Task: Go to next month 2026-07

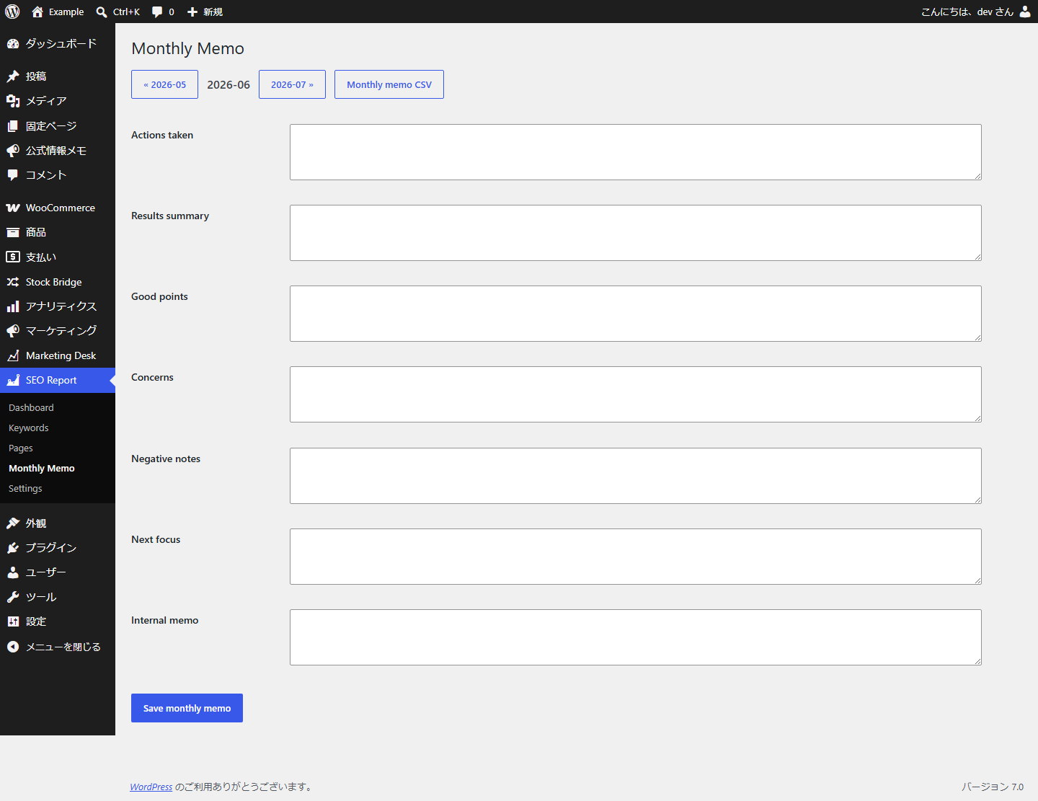Action: tap(292, 84)
